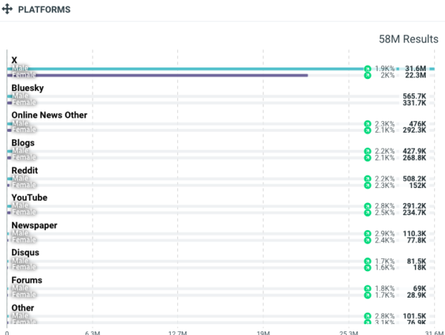The height and width of the screenshot is (335, 445).
Task: Click the Newspaper Female trend arrow icon
Action: pyautogui.click(x=367, y=240)
